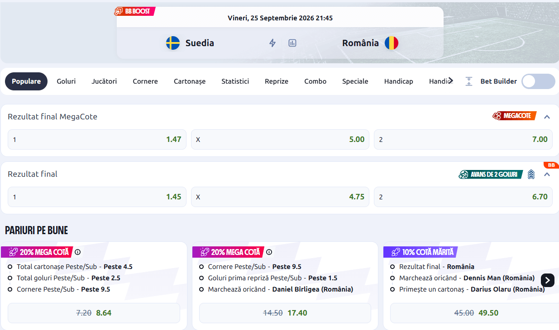Open the lightning bolt quick info icon
Viewport: 559px width, 330px height.
(272, 43)
